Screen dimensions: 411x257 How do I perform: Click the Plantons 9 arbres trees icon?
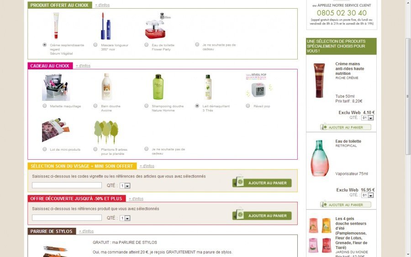(106, 131)
